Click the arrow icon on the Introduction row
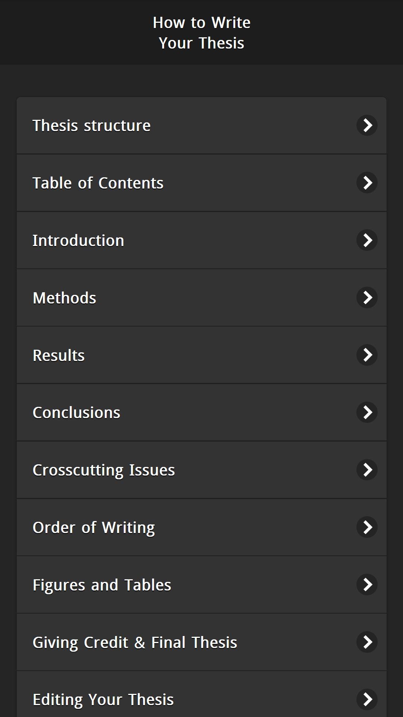 click(x=367, y=240)
